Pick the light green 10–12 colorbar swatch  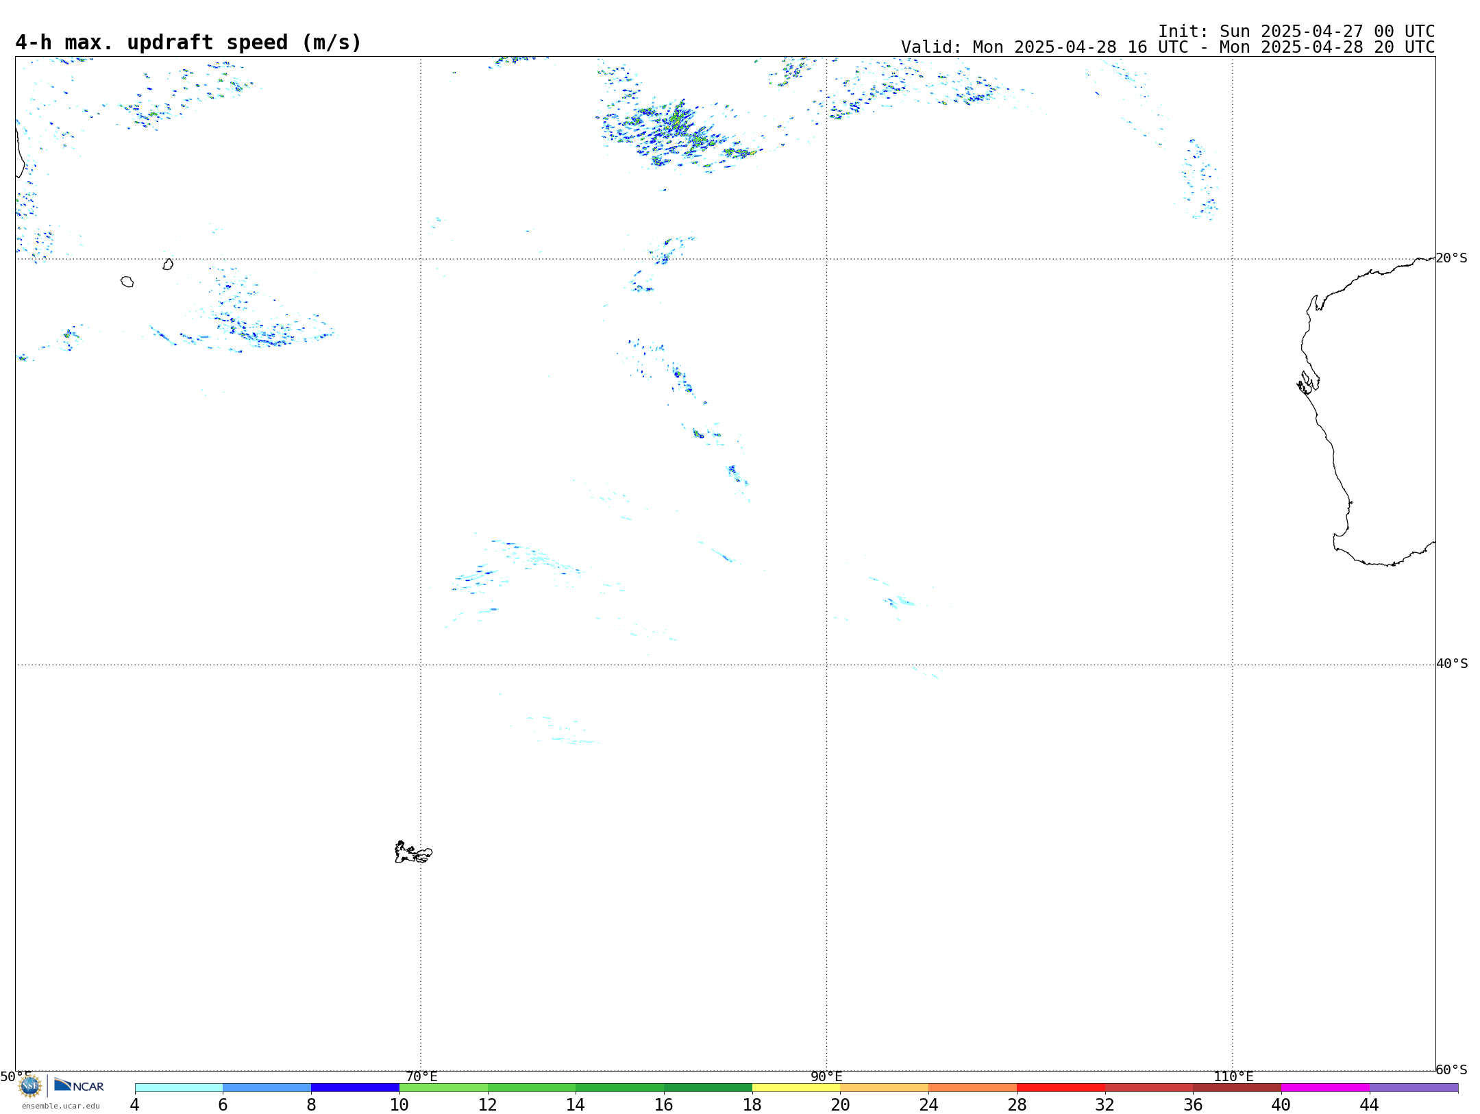click(443, 1087)
